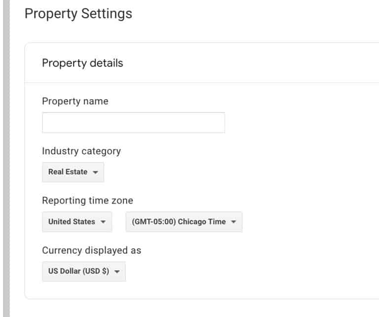Click the GMT-05:00 offset text
Viewport: 379px width, 317px height.
coord(153,222)
